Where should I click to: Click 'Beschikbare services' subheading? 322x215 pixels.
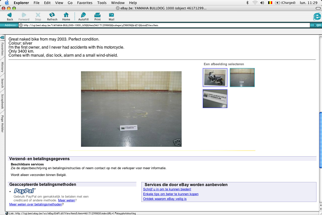coord(27,164)
